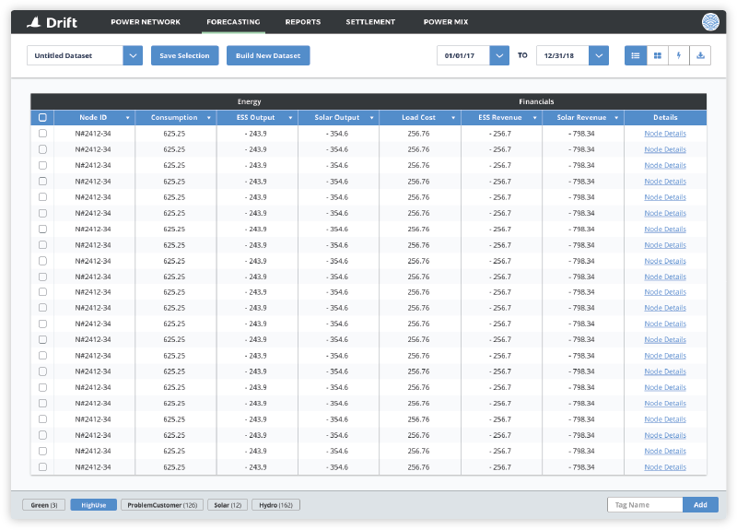Toggle the HighUse tag
The height and width of the screenshot is (530, 737).
(94, 505)
